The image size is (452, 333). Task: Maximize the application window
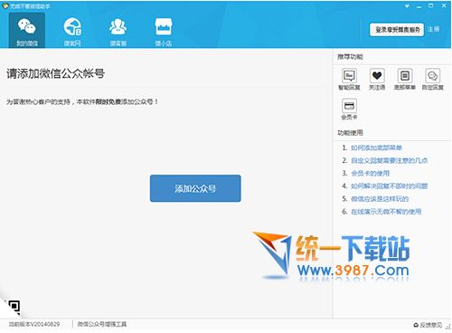click(x=431, y=5)
